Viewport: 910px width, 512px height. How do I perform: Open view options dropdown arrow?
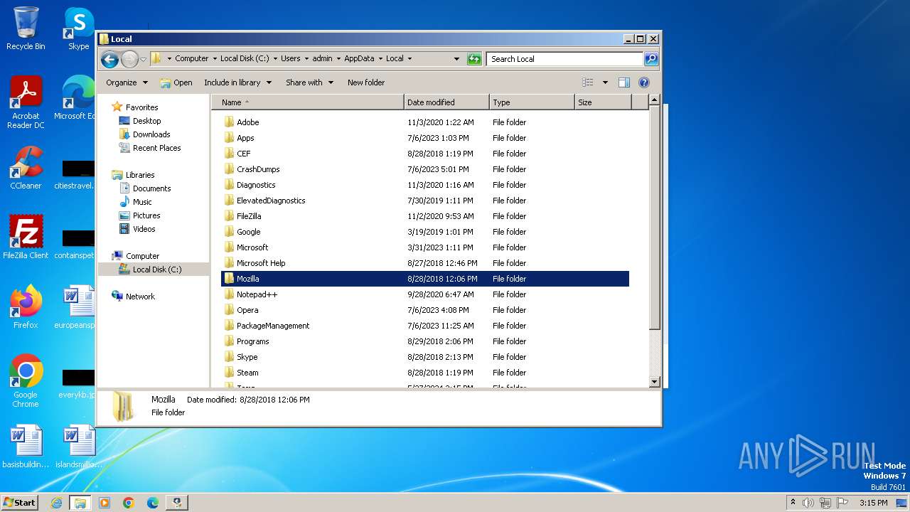click(x=605, y=82)
